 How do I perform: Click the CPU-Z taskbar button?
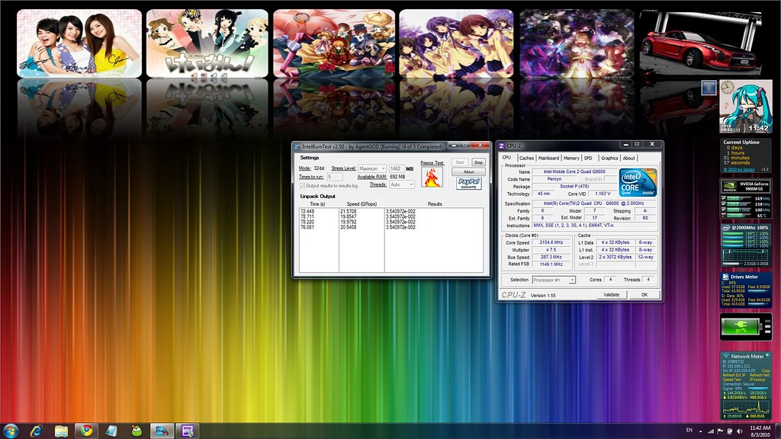(x=188, y=431)
